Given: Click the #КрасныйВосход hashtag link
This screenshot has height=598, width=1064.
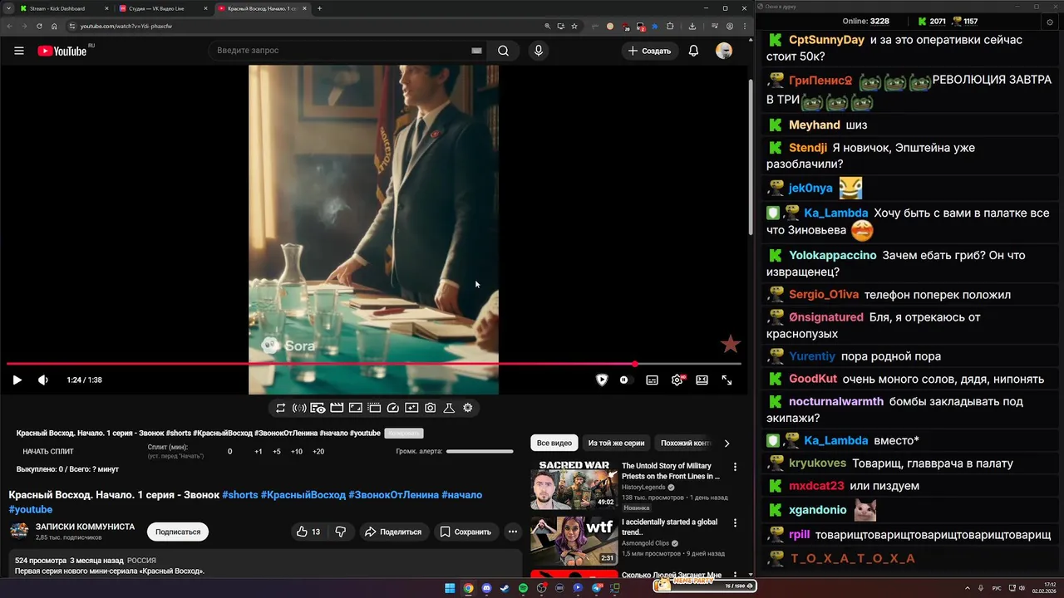Looking at the screenshot, I should coord(303,495).
